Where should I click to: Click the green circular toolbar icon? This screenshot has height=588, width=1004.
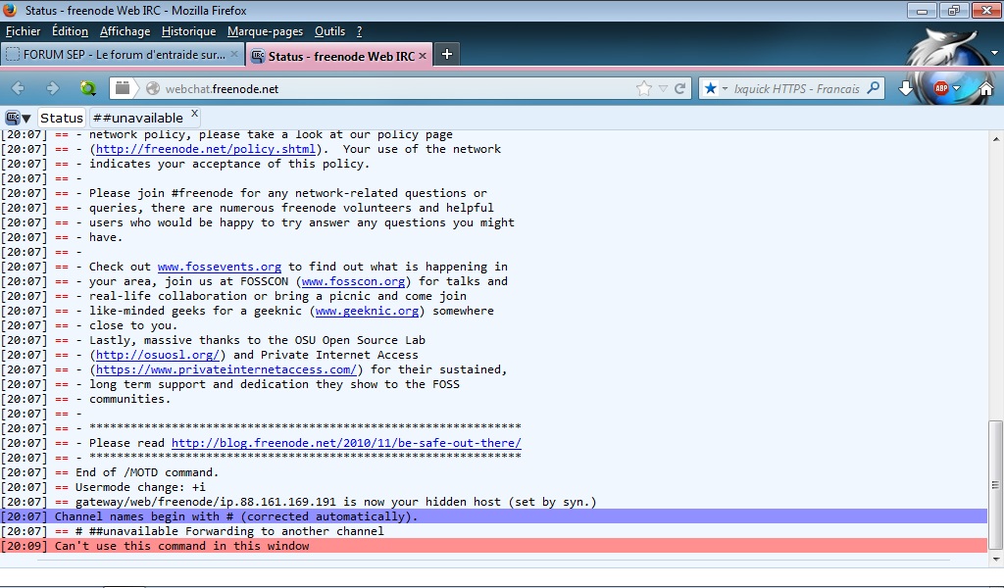tap(87, 88)
